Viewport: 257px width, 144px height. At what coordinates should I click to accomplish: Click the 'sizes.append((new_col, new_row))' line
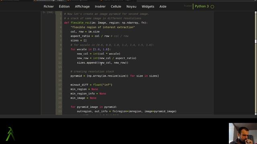tap(103, 62)
